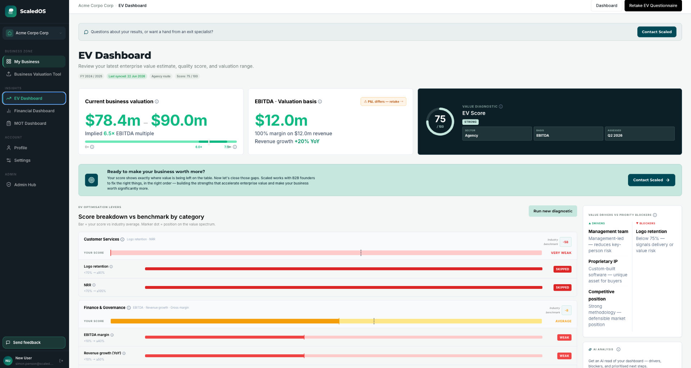Click the Profile person icon

pos(9,148)
